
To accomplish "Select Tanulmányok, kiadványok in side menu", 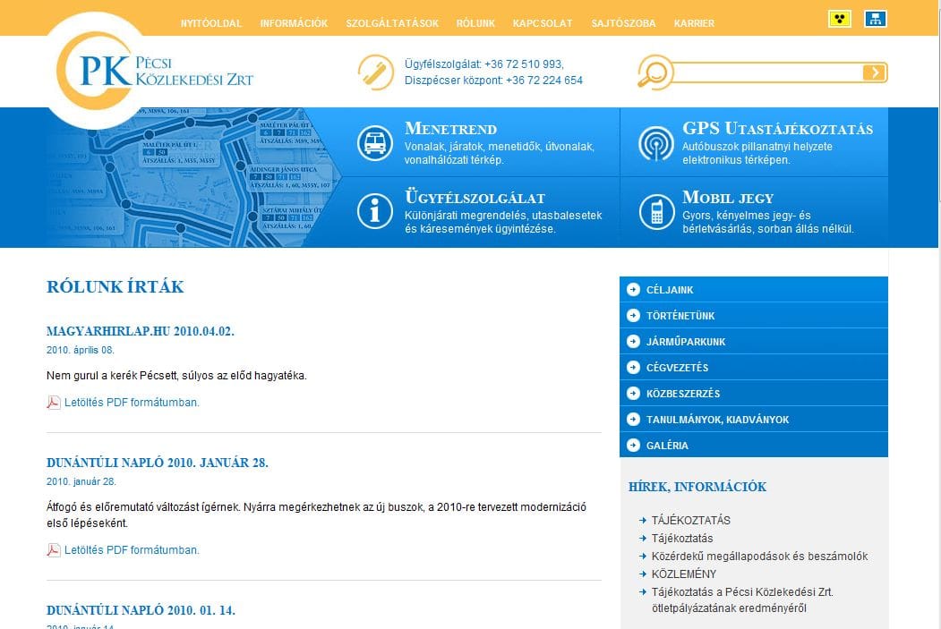I will (x=754, y=419).
